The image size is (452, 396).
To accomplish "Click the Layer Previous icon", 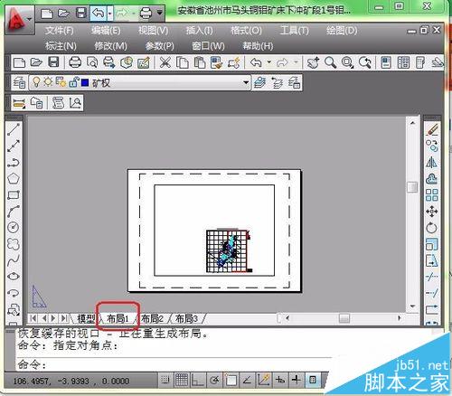I will [277, 82].
